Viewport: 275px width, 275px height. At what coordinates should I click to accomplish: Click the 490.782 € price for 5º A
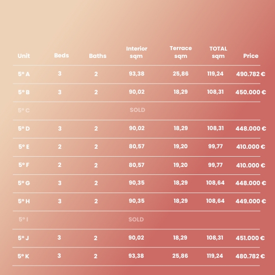pyautogui.click(x=250, y=74)
